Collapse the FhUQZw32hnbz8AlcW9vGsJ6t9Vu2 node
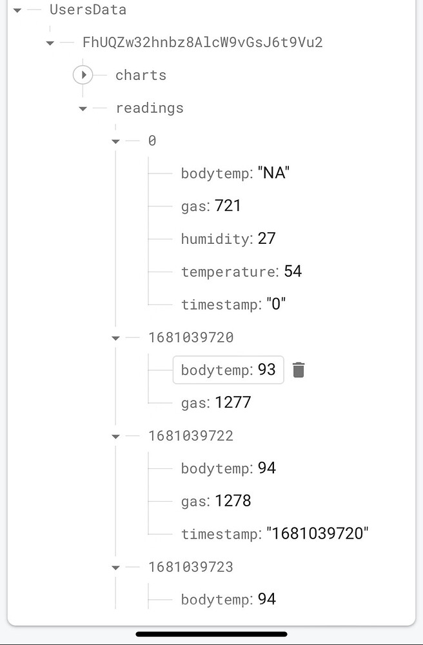The width and height of the screenshot is (423, 645). 50,42
